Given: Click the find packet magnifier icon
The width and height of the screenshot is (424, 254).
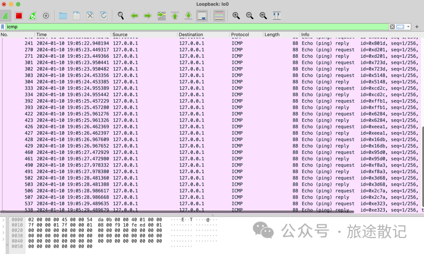Looking at the screenshot, I should tap(121, 16).
